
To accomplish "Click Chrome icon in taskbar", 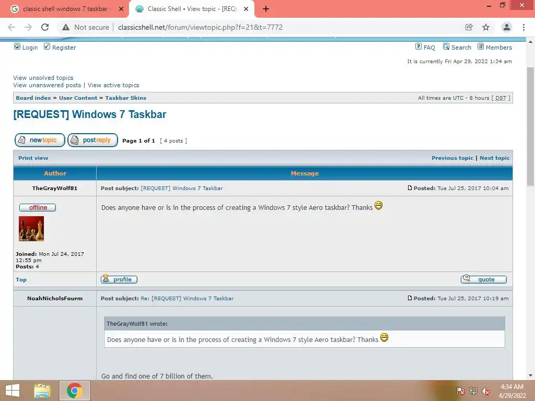I will [x=74, y=391].
